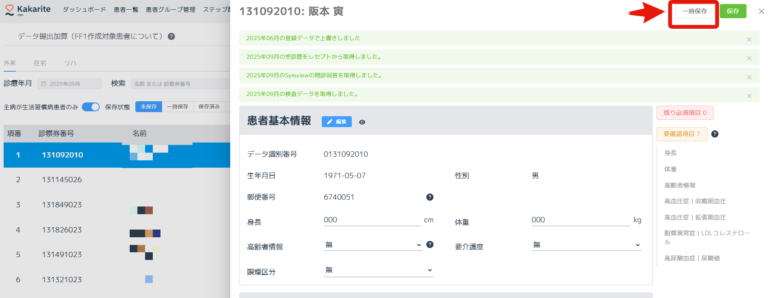Open the 要介護度 dropdown
The width and height of the screenshot is (768, 298).
(586, 245)
